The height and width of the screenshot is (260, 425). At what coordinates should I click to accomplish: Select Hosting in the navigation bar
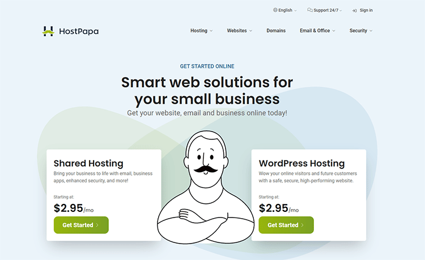tap(199, 31)
